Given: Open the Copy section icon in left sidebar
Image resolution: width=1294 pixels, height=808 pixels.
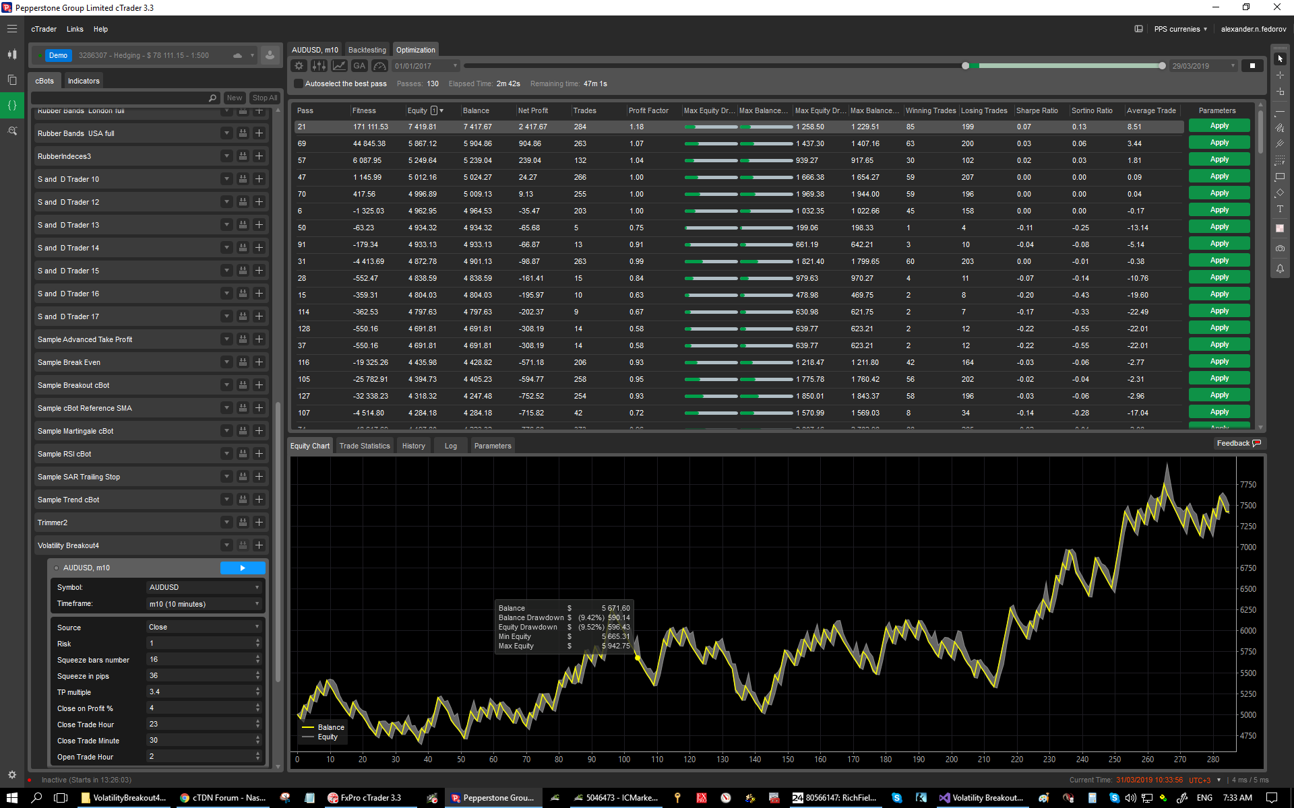Looking at the screenshot, I should point(12,80).
